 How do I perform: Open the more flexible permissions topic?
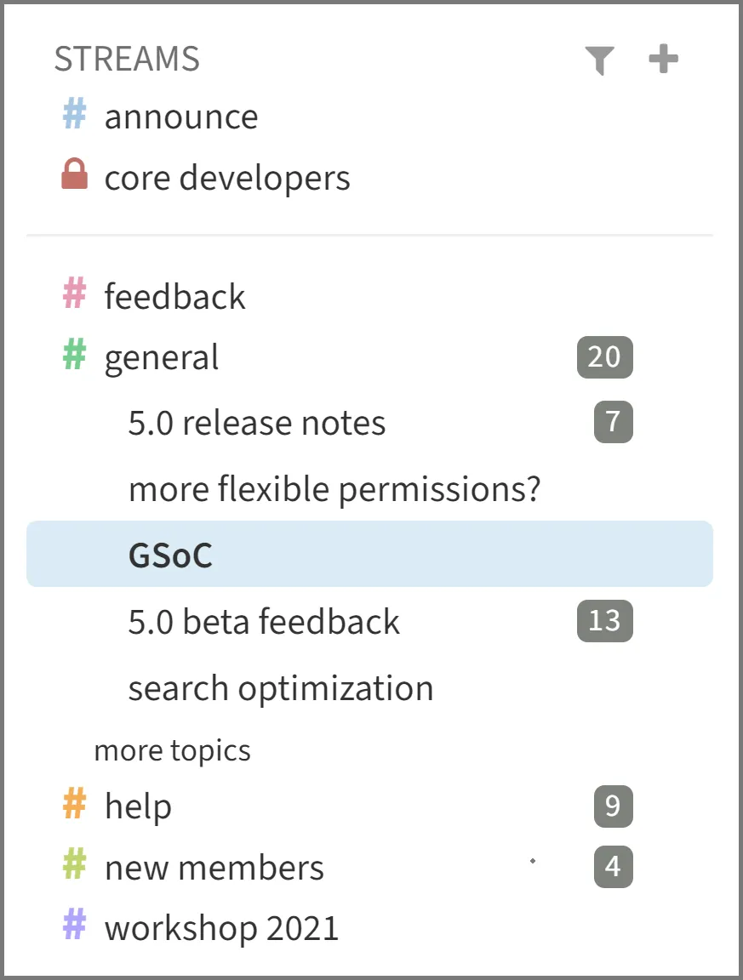pyautogui.click(x=334, y=489)
